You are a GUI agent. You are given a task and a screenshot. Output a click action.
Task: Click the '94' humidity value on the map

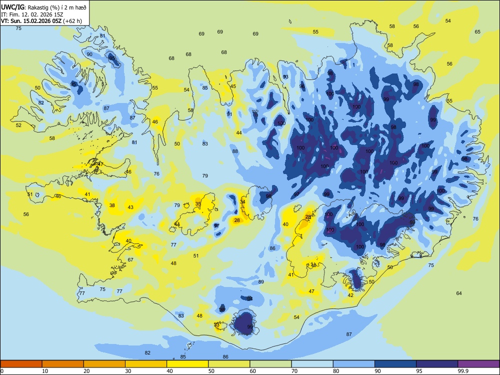coord(250,298)
